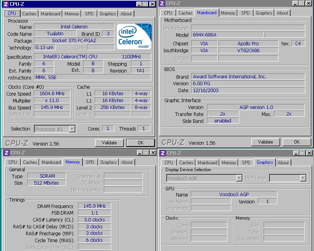Expand the Voodoo3 AGP display device dropdown
Image resolution: width=314 pixels, height=251 pixels.
click(x=239, y=178)
